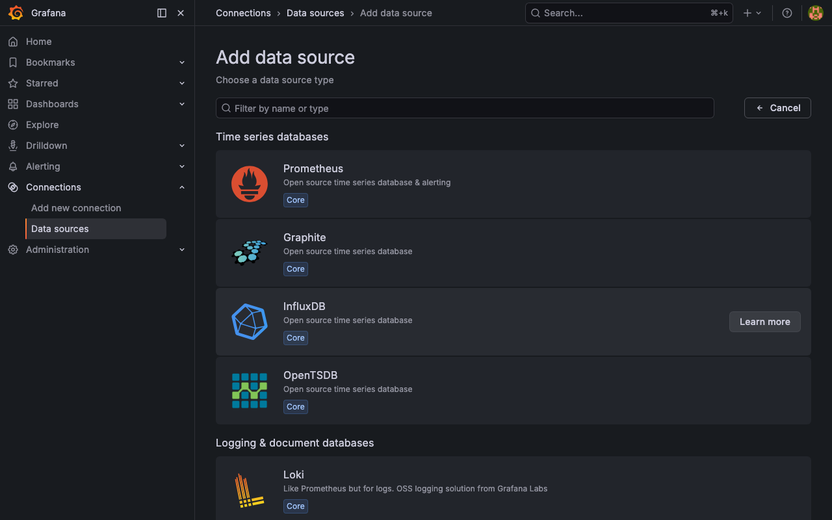The image size is (832, 520).
Task: Click the Add data source breadcrumb text
Action: [x=396, y=13]
